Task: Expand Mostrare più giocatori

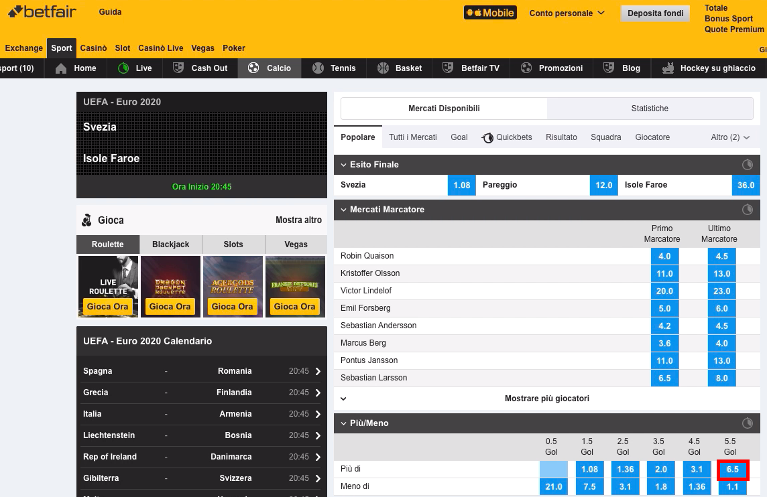Action: coord(547,399)
